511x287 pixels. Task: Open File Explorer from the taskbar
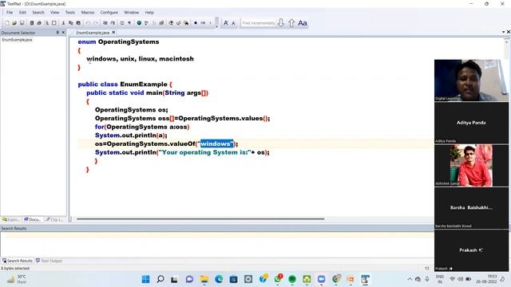tap(204, 279)
